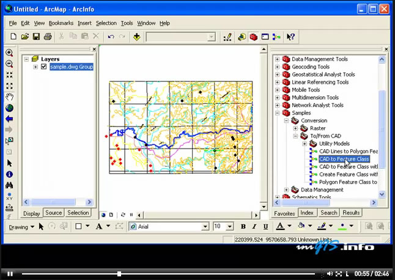This screenshot has height=280, width=395.
Task: Expand the Utility Models toolset
Action: 305,144
